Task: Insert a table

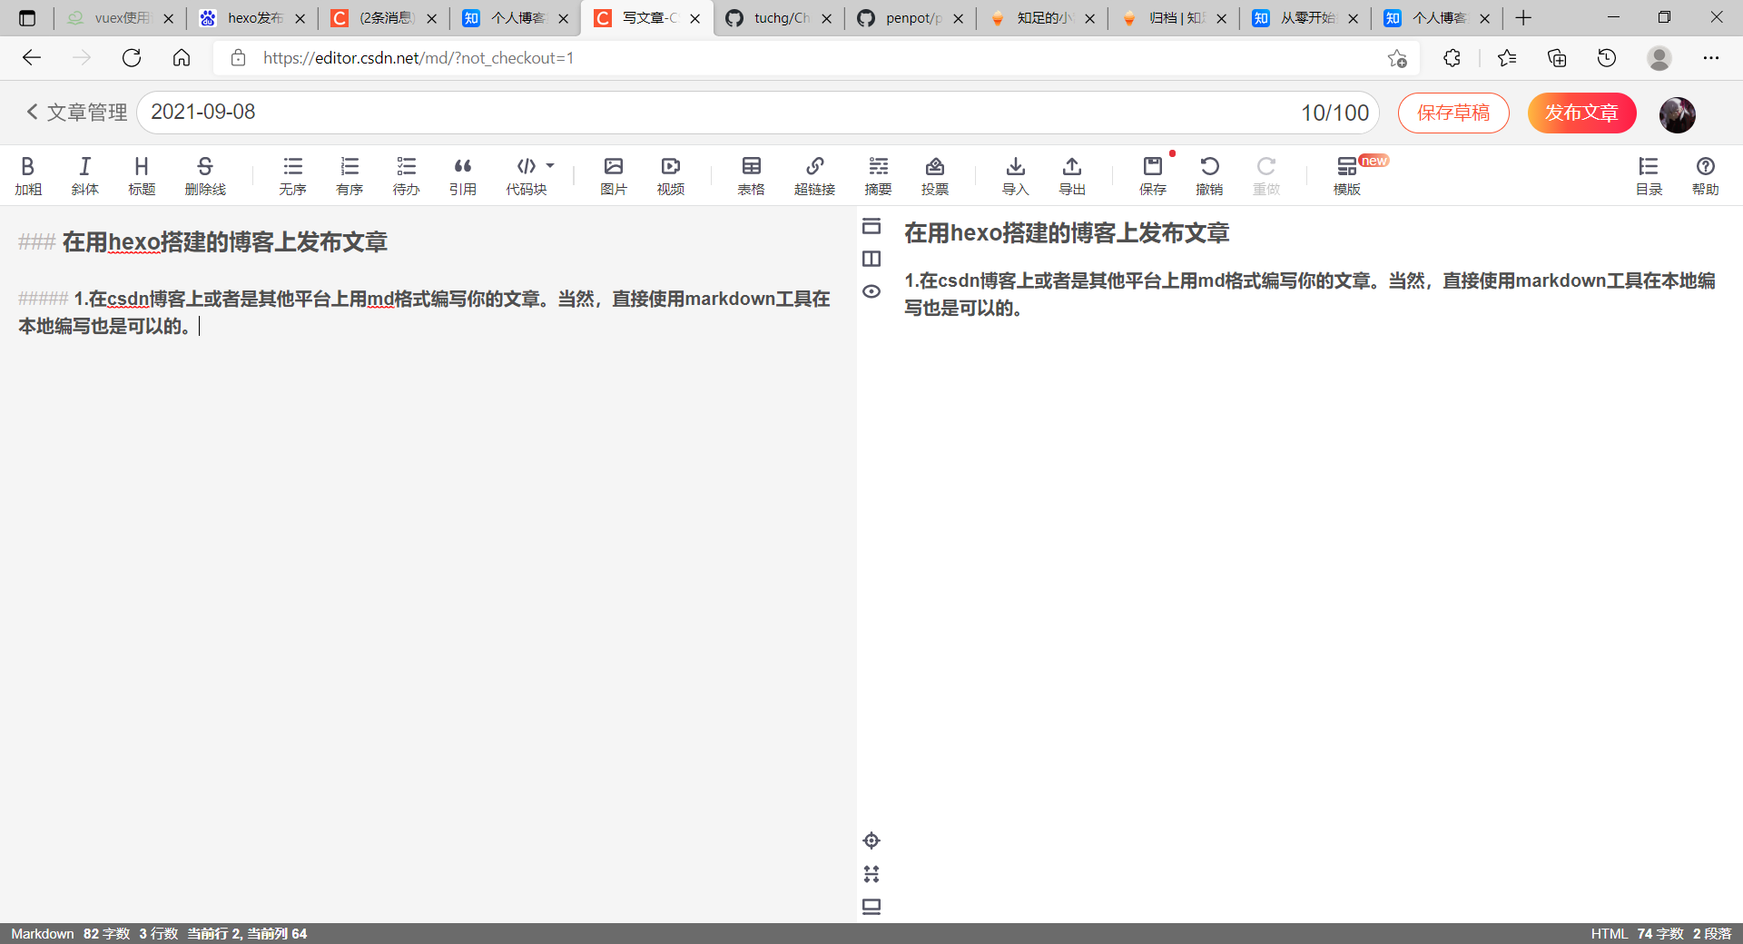Action: tap(751, 174)
